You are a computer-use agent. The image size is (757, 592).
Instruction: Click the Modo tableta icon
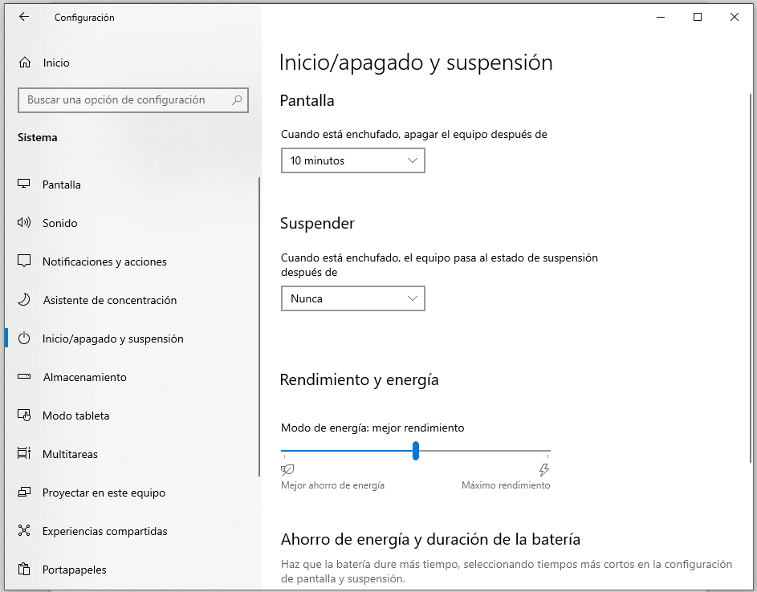point(23,415)
